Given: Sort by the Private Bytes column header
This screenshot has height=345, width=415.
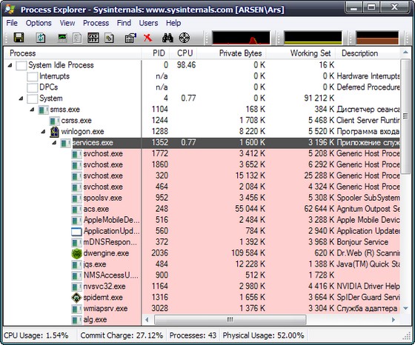Looking at the screenshot, I should [231, 53].
